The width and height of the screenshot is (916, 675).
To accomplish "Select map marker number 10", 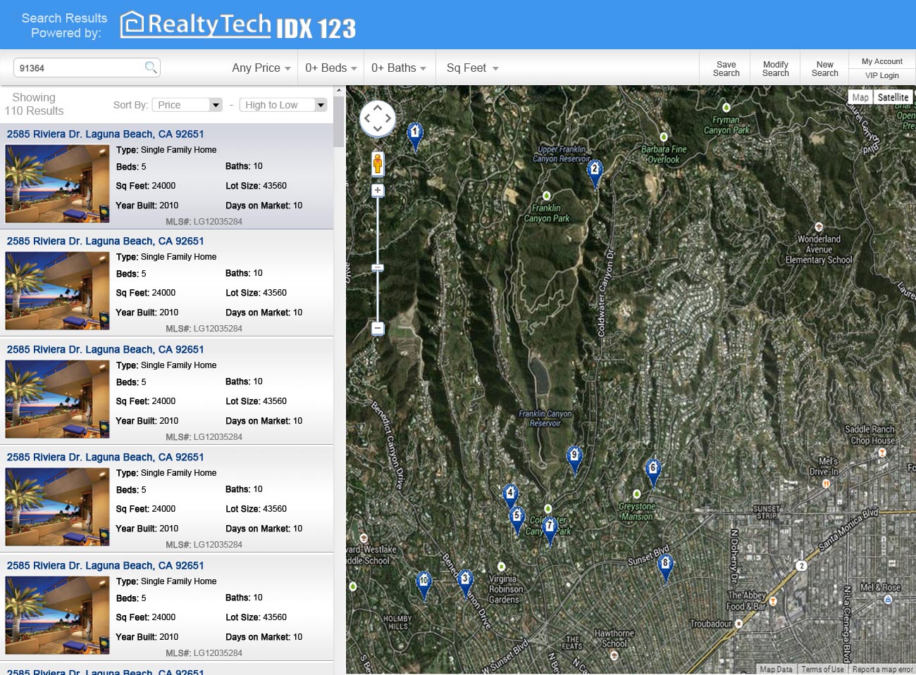I will (x=423, y=585).
